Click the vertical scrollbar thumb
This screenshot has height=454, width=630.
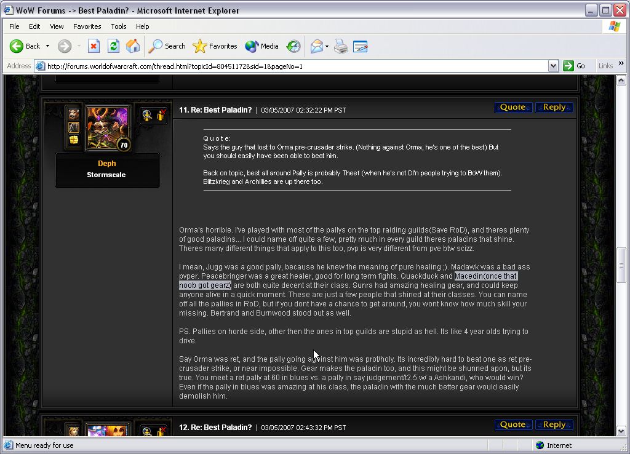[x=621, y=265]
